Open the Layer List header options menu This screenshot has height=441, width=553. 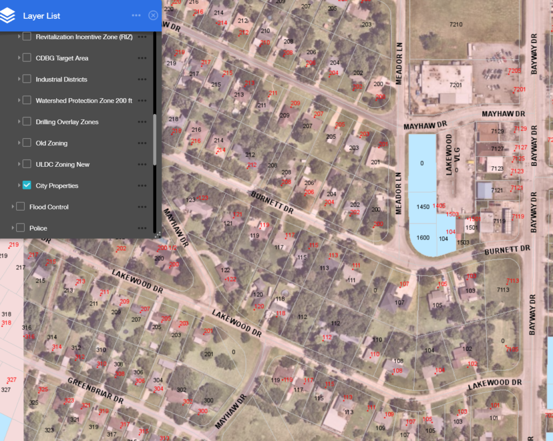click(x=136, y=16)
